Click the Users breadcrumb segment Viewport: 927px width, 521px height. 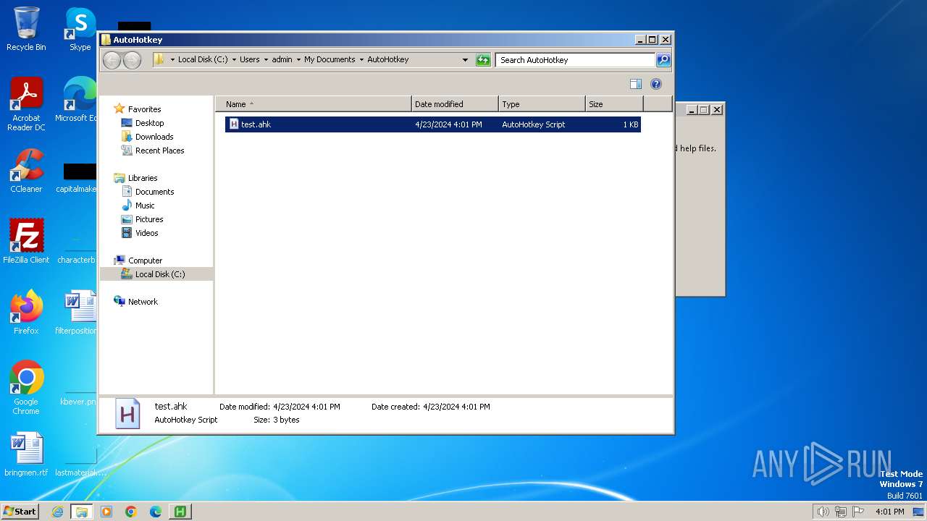point(250,60)
